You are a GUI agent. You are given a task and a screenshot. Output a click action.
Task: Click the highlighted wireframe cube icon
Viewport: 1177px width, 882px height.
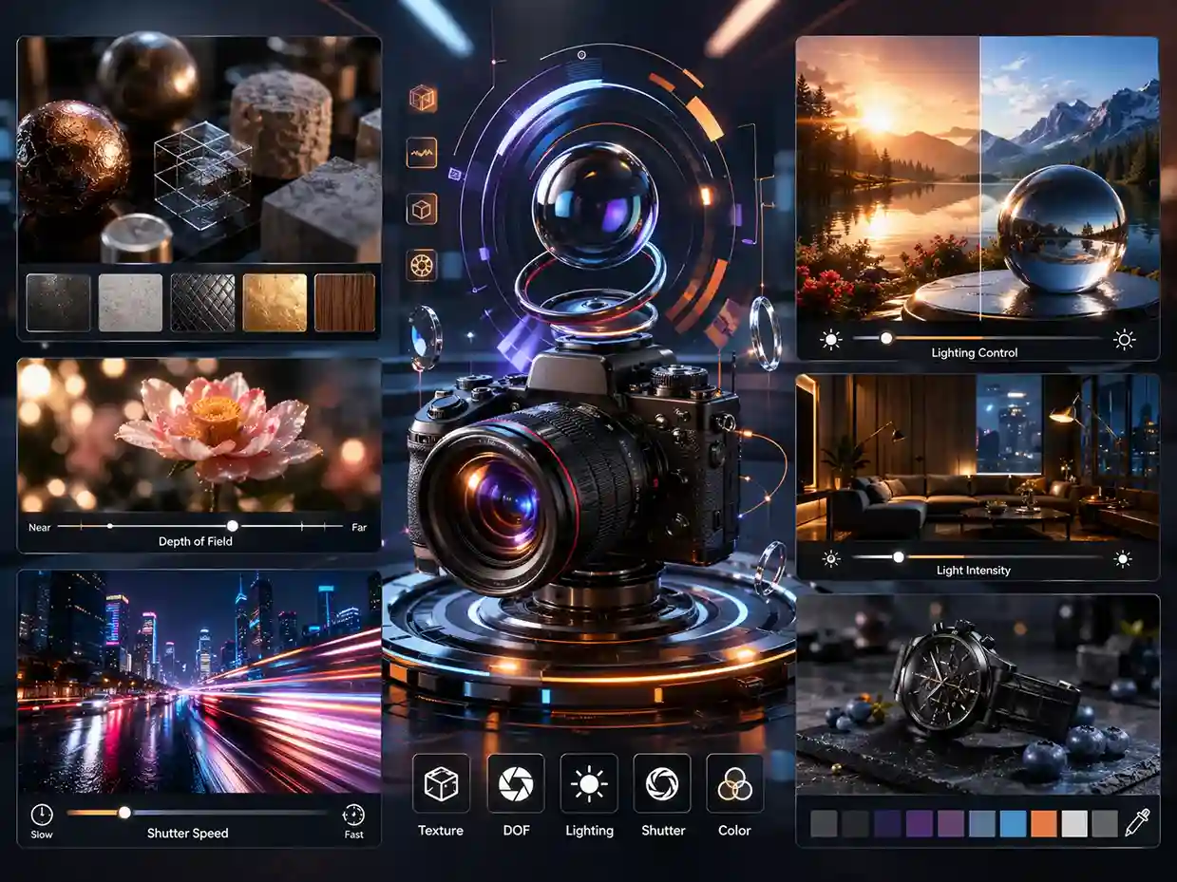422,98
